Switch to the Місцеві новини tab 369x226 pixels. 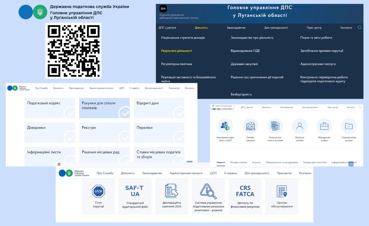[238, 162]
